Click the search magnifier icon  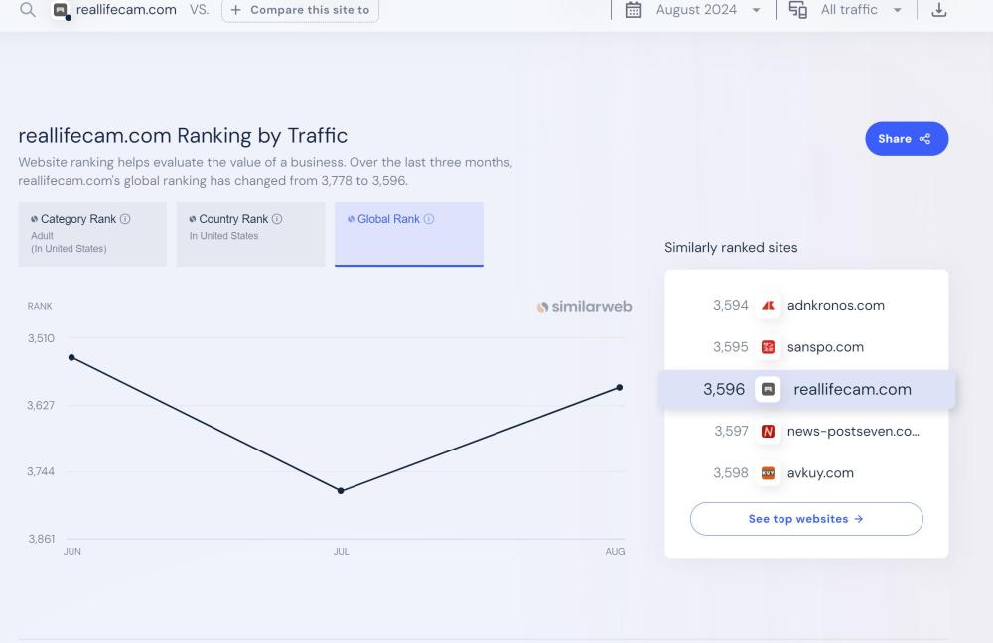tap(28, 10)
